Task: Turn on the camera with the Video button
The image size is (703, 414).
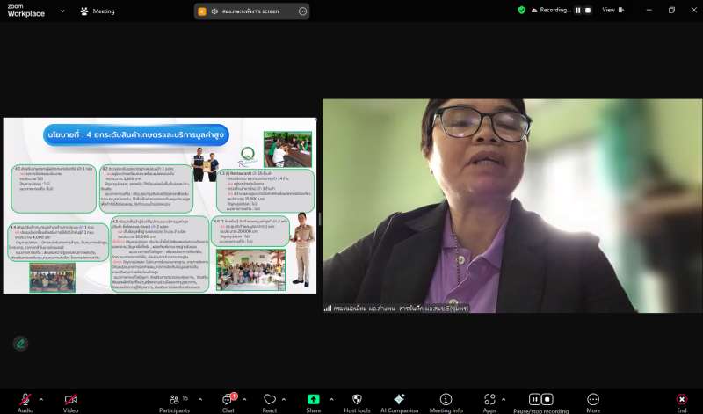Action: tap(70, 399)
